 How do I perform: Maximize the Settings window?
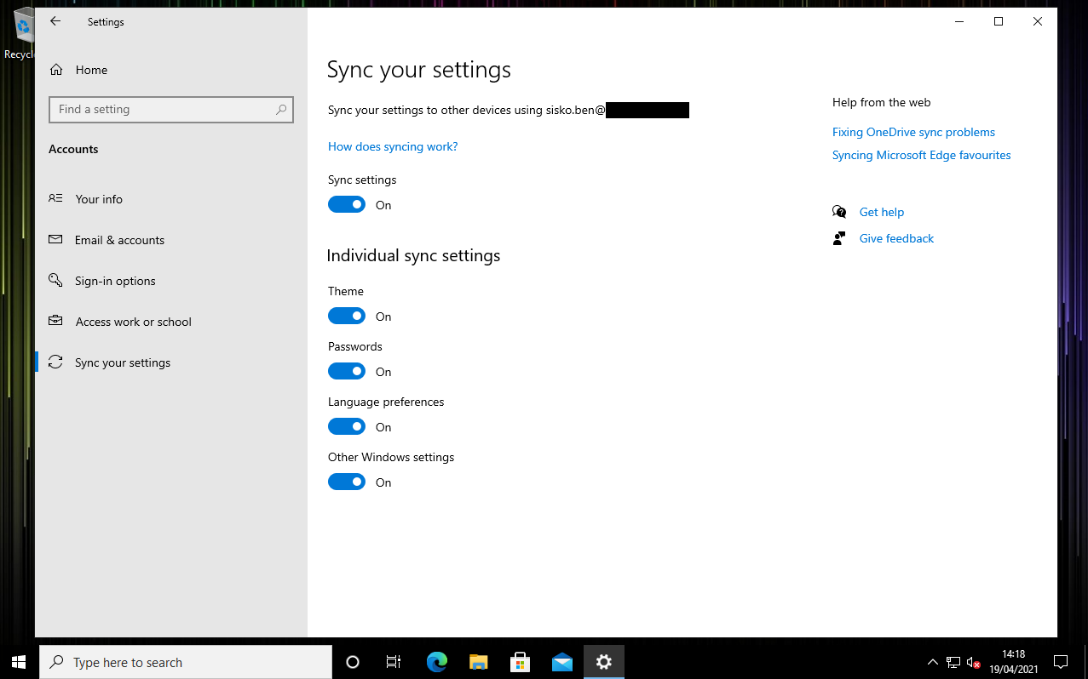999,21
